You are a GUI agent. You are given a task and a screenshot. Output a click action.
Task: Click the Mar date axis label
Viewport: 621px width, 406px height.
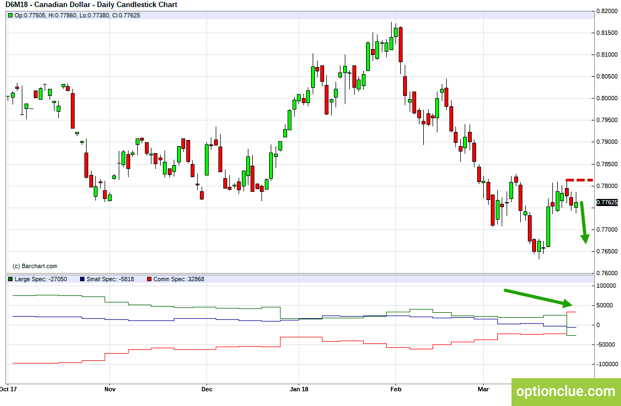click(x=483, y=389)
